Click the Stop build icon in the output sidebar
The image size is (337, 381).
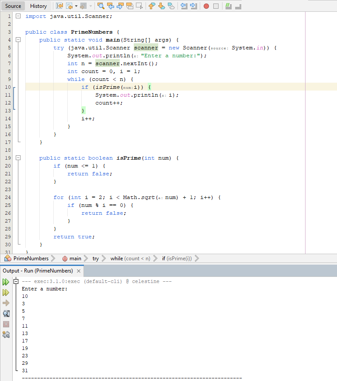click(x=6, y=324)
